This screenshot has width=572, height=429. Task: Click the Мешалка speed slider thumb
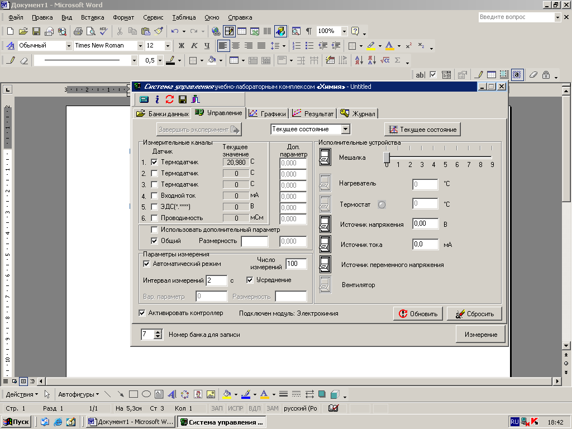(x=387, y=157)
